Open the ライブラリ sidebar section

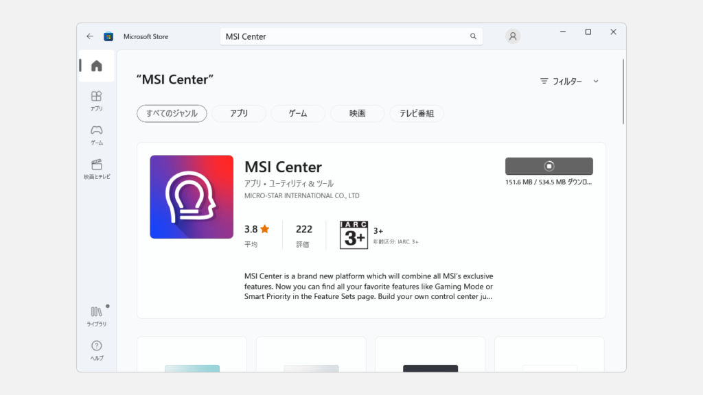tap(96, 316)
